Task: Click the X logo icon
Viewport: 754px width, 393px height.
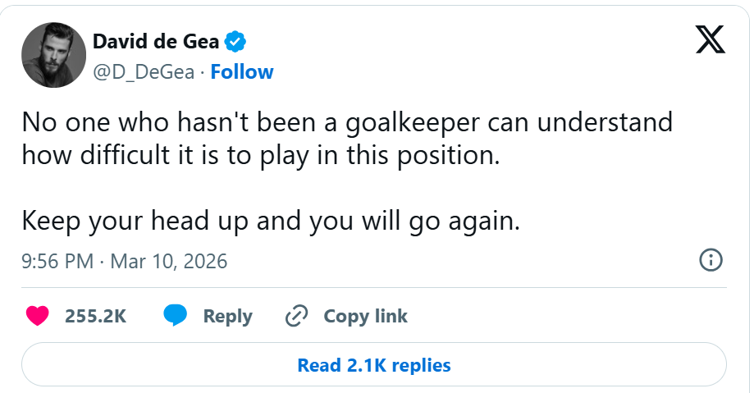Action: tap(710, 38)
